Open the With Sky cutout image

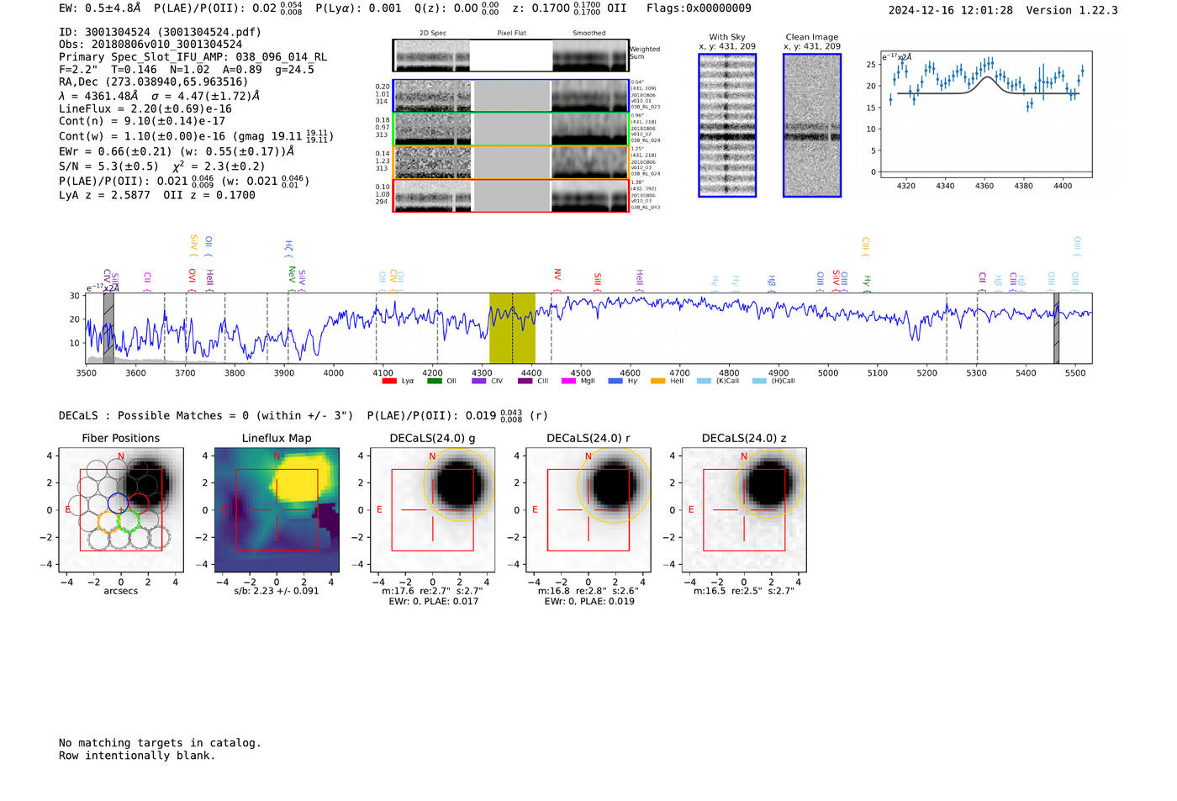[727, 125]
